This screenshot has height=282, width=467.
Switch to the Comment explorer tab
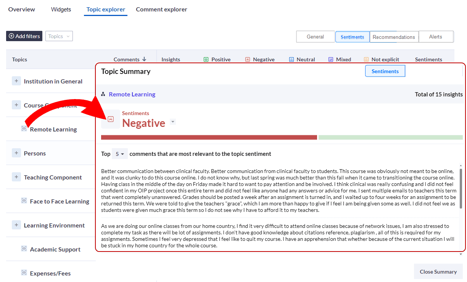(161, 9)
